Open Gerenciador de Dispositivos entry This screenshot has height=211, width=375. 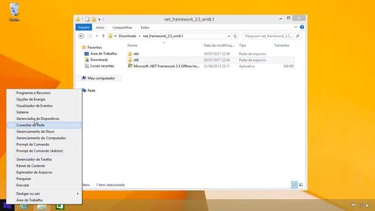point(45,118)
